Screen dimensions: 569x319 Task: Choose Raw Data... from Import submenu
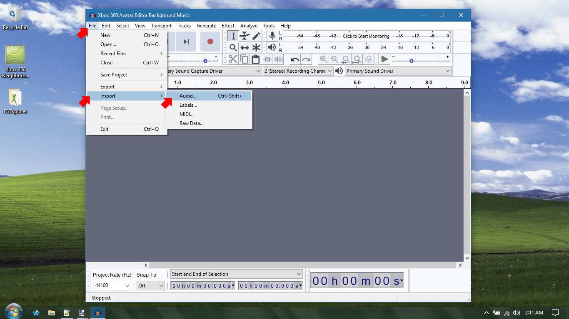pyautogui.click(x=209, y=123)
